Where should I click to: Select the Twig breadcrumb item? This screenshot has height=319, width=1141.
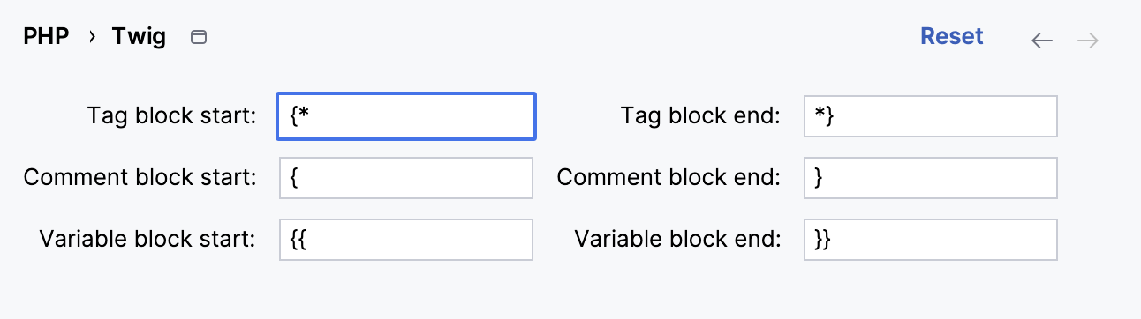(x=139, y=38)
